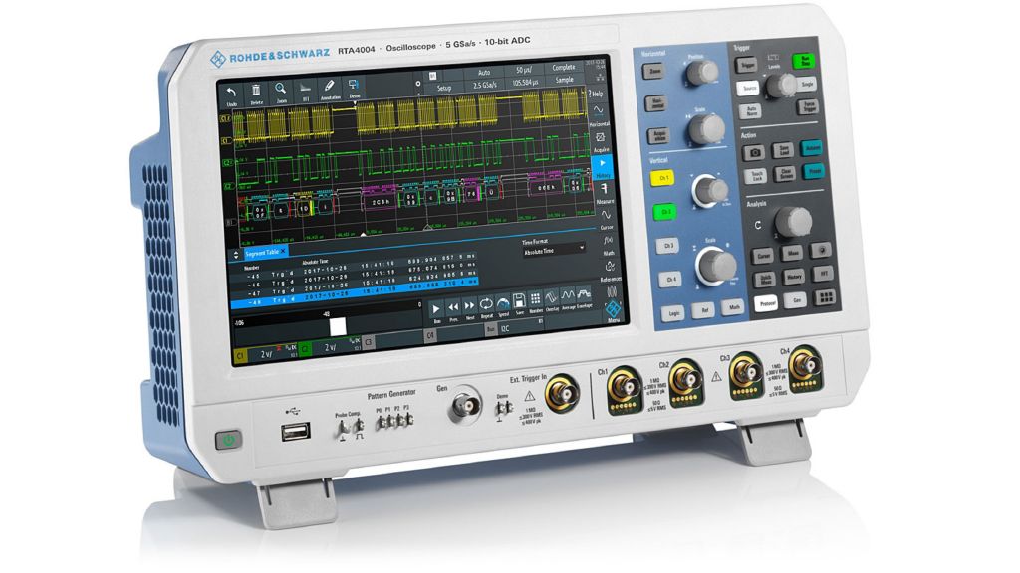The width and height of the screenshot is (1020, 573).
Task: Toggle Repeat playback in the history bar
Action: (486, 303)
